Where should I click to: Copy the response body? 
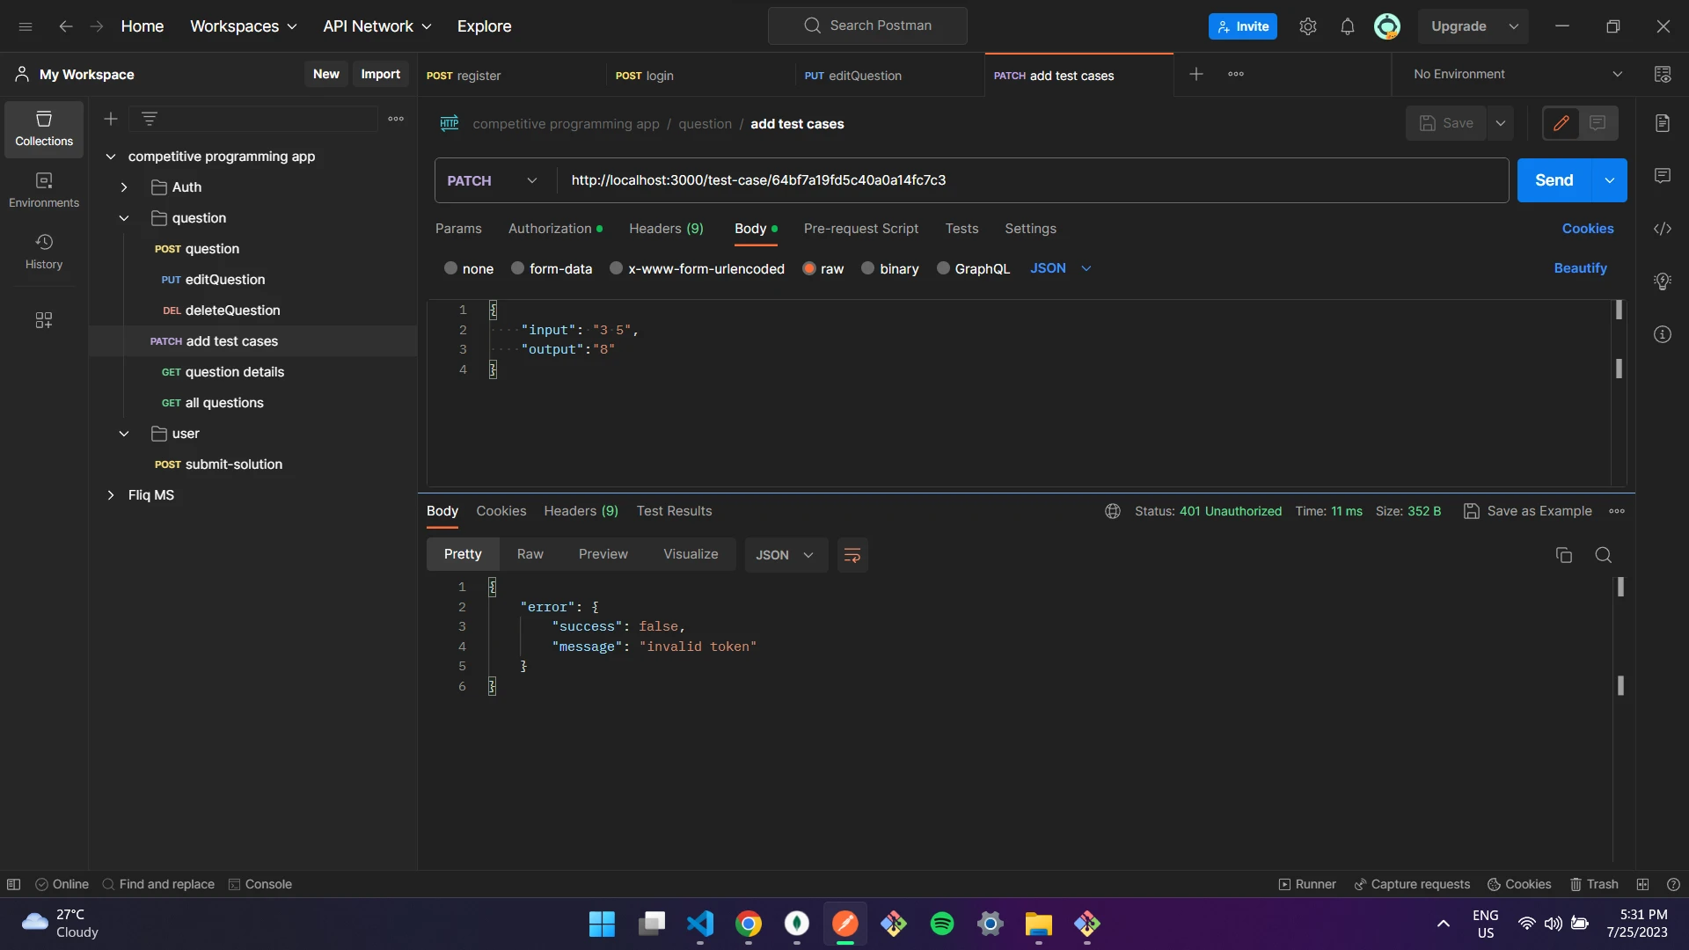click(1564, 555)
